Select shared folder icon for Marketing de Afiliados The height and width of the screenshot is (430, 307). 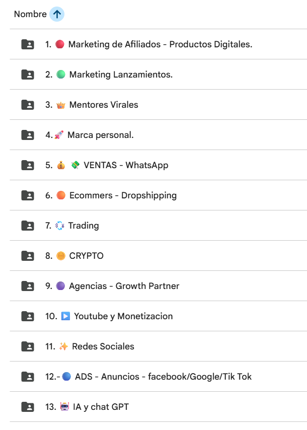pos(28,44)
